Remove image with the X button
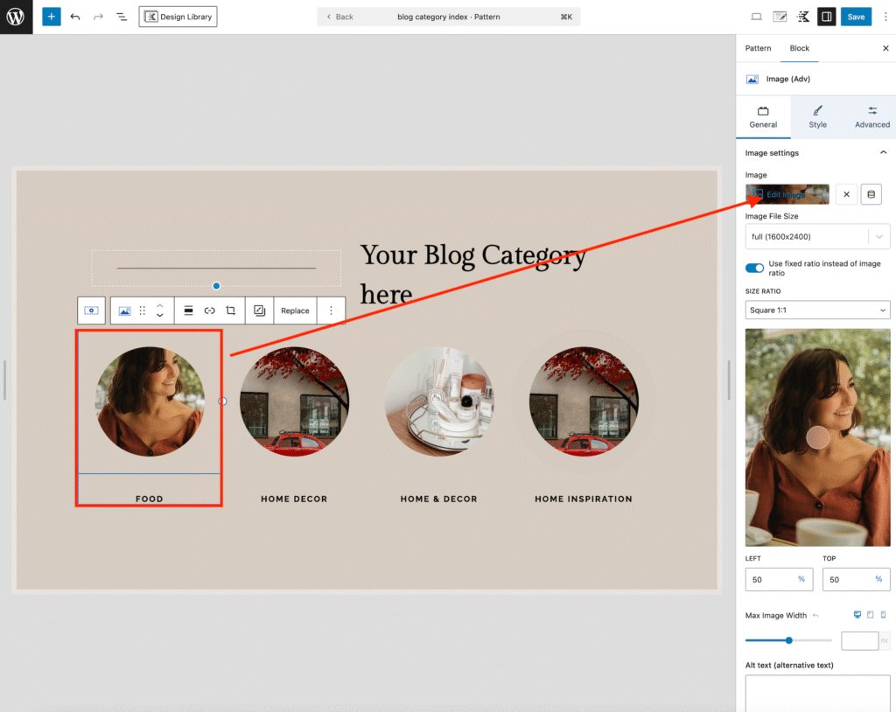This screenshot has width=896, height=712. pos(846,194)
